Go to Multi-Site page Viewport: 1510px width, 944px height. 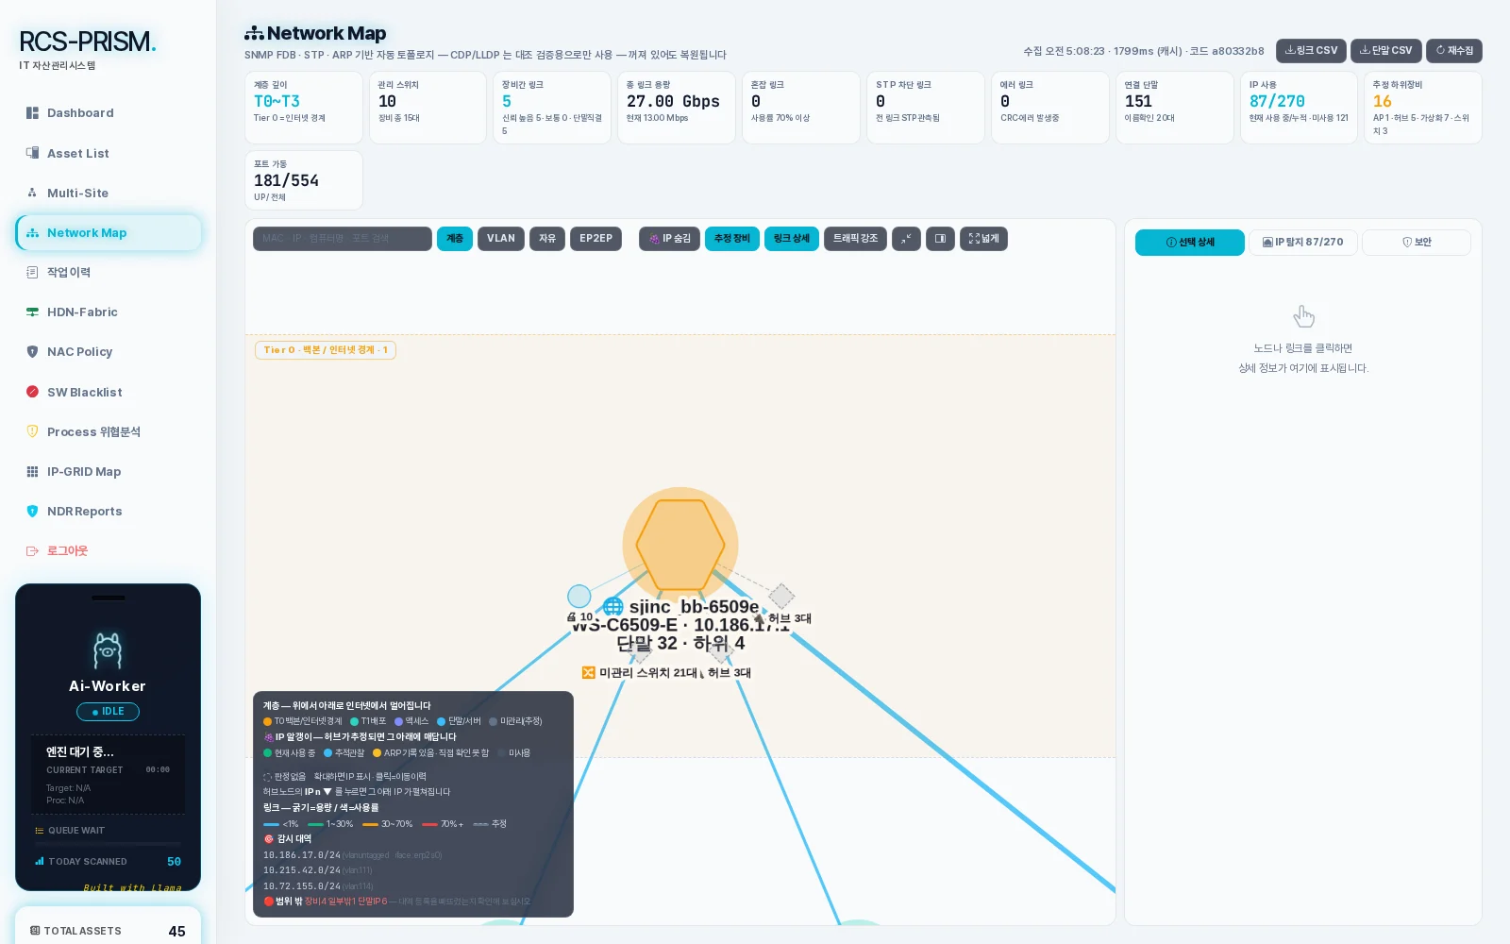click(x=108, y=193)
